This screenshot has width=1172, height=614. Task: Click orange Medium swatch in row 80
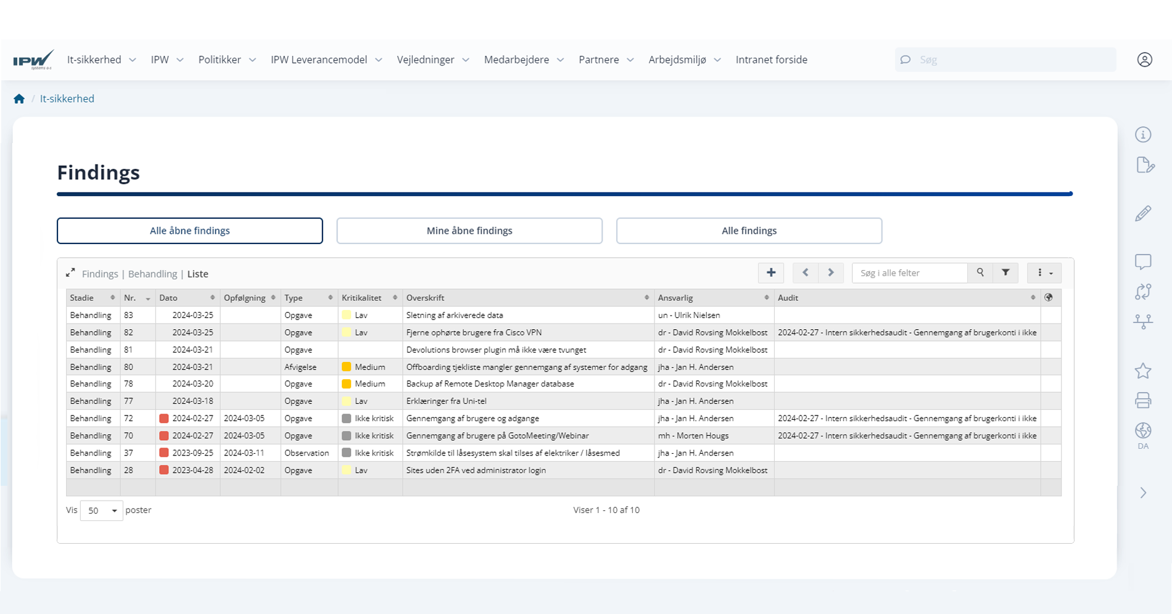click(x=347, y=367)
